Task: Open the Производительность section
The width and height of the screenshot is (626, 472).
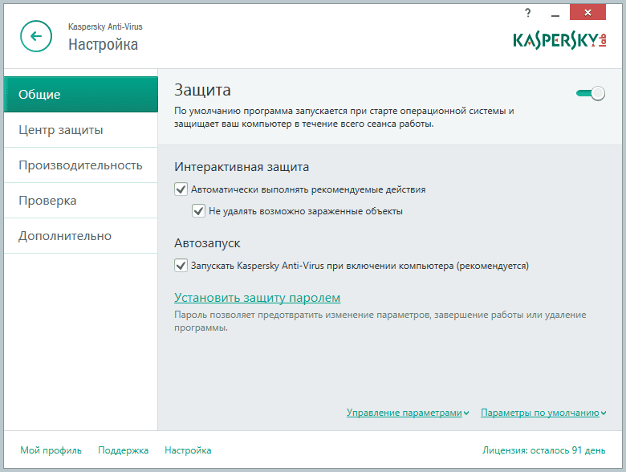Action: 81,165
